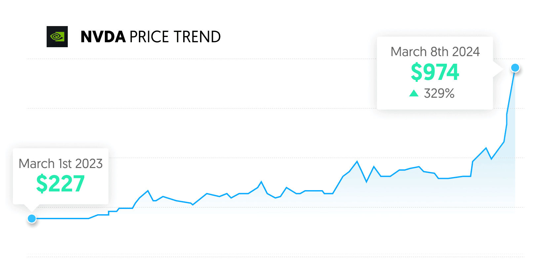Click the $974 ending price

pyautogui.click(x=435, y=72)
